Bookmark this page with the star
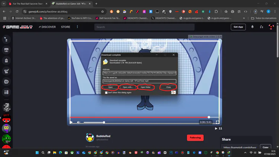The image size is (279, 157). point(103,12)
